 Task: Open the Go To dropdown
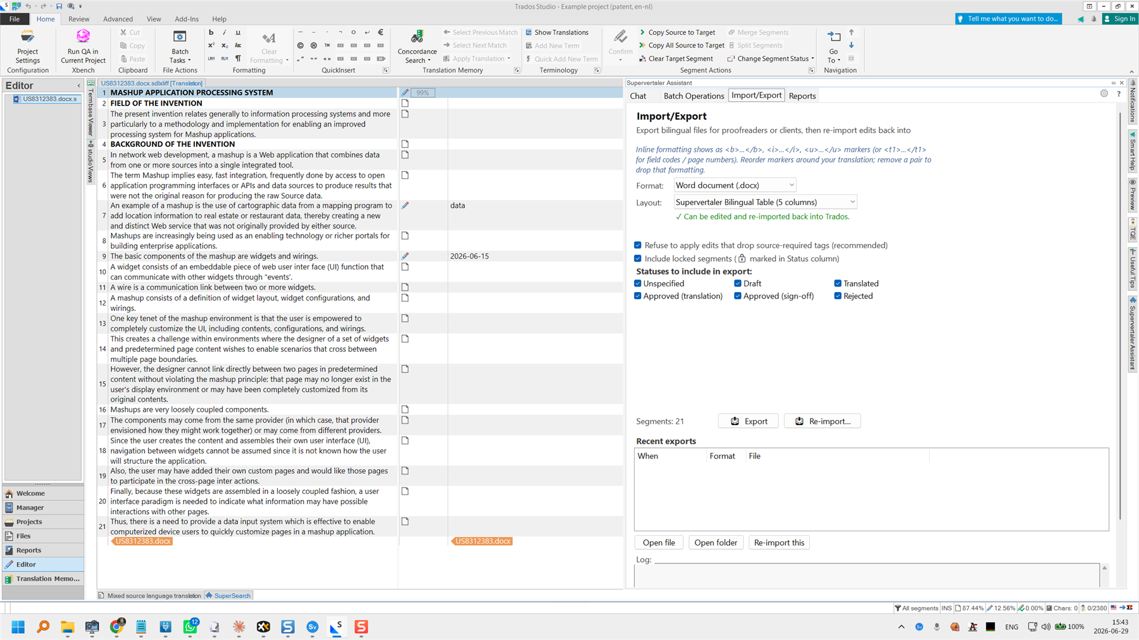click(834, 46)
